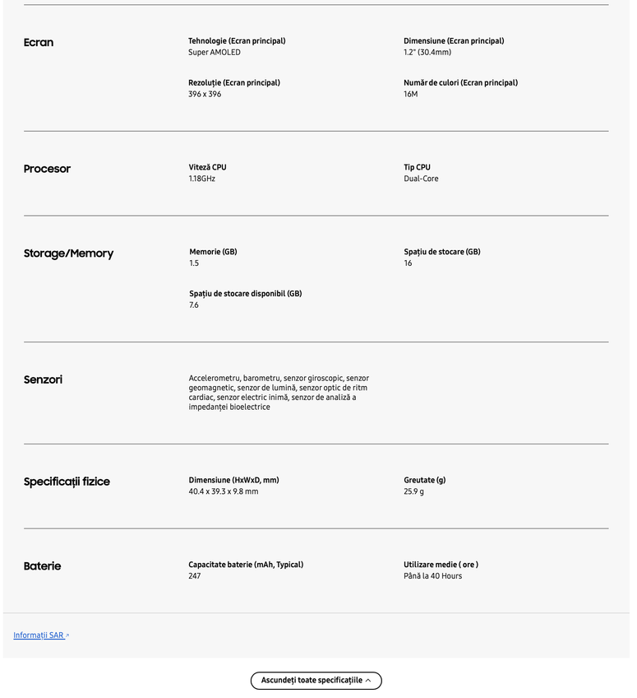
Task: Click the Viteză CPU label
Action: (x=207, y=167)
